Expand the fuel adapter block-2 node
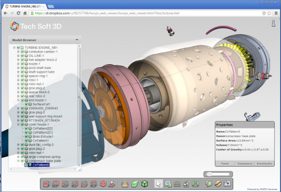Screen dimensions: 281x192 (18, 59)
